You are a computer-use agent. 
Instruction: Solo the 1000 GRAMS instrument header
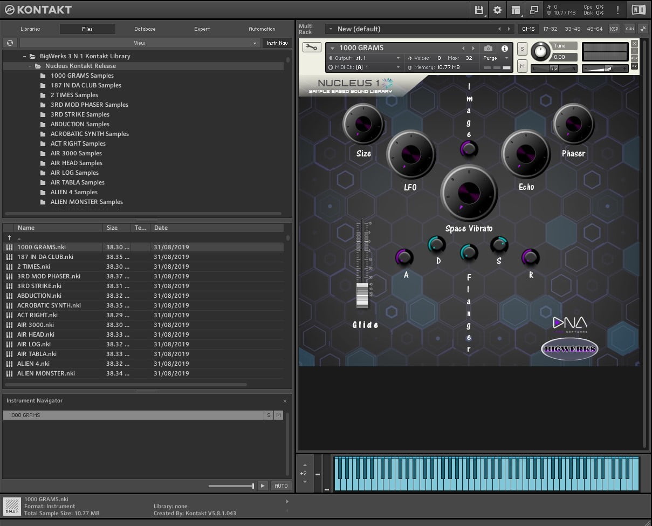coord(522,48)
